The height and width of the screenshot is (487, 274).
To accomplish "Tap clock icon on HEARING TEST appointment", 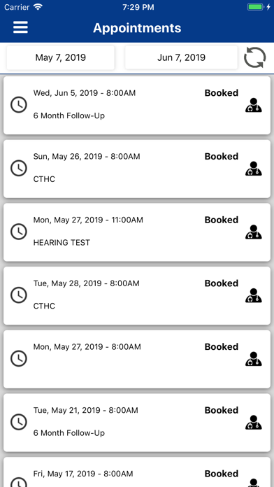I will tap(19, 232).
